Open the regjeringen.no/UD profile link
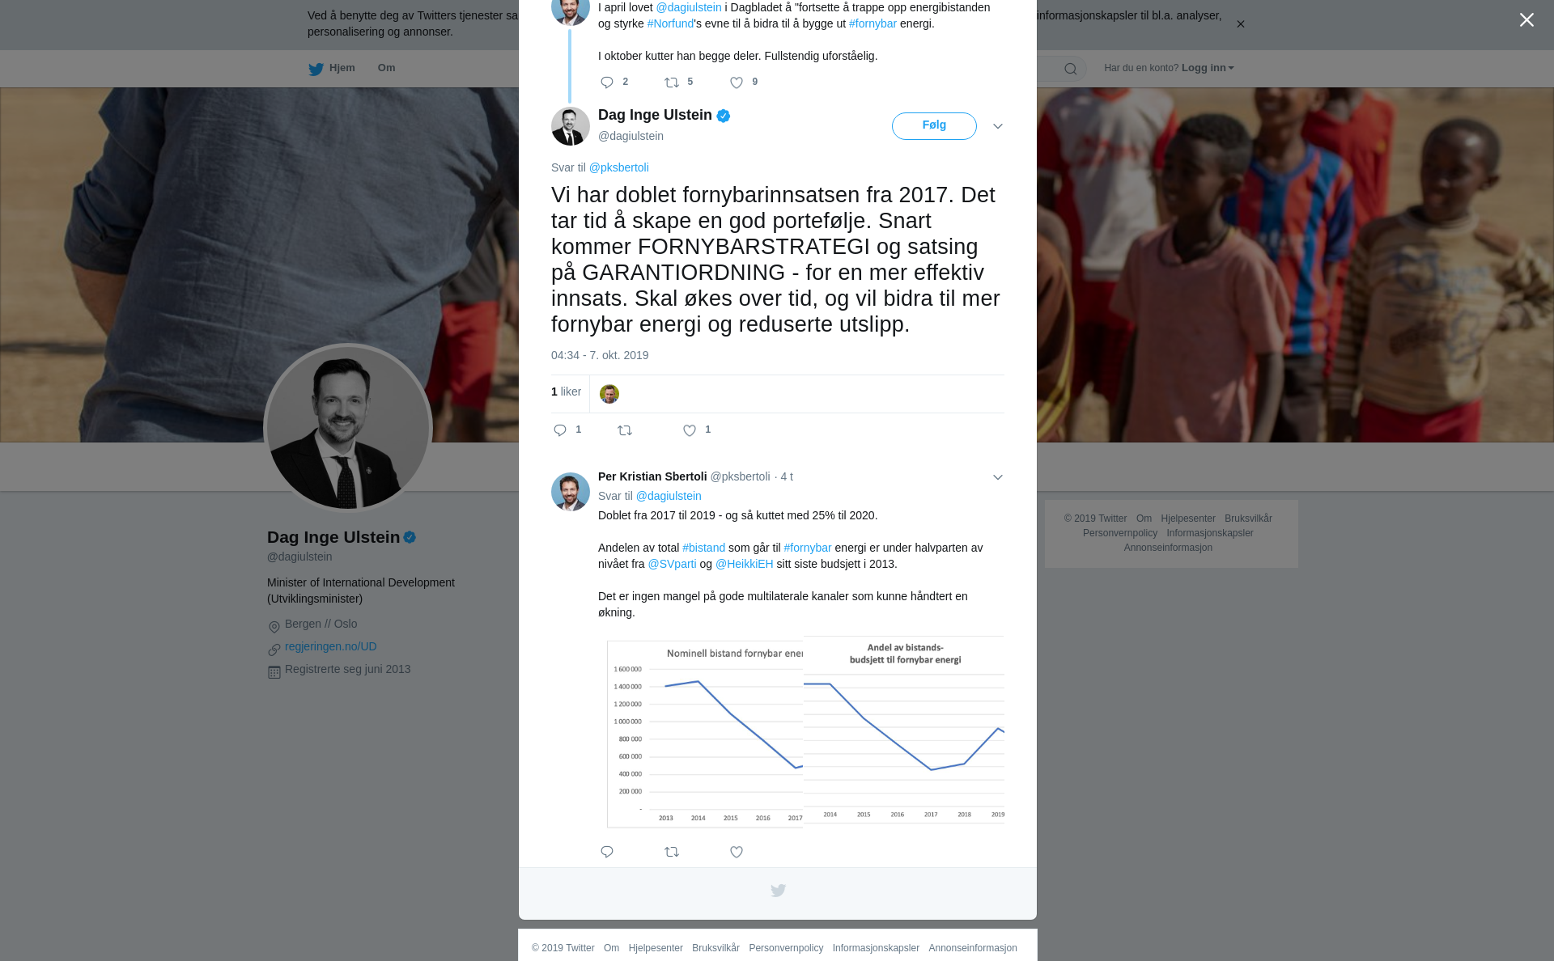Screen dimensions: 1554x961 (x=330, y=646)
